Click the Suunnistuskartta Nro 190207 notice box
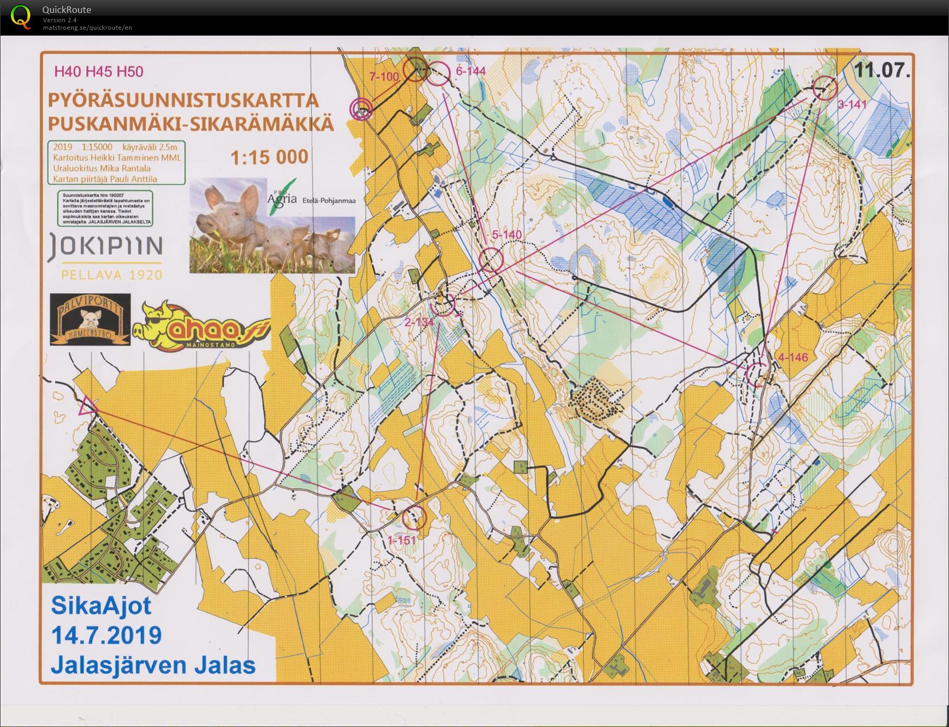This screenshot has height=727, width=949. [x=105, y=208]
